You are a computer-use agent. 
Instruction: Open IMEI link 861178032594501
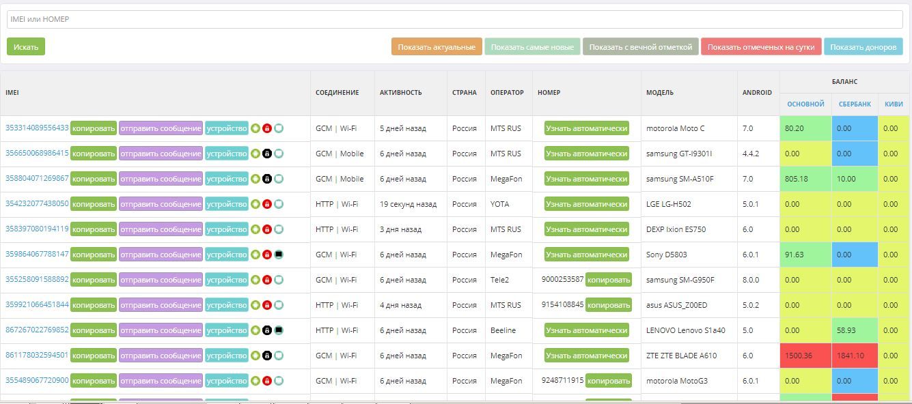pyautogui.click(x=37, y=355)
